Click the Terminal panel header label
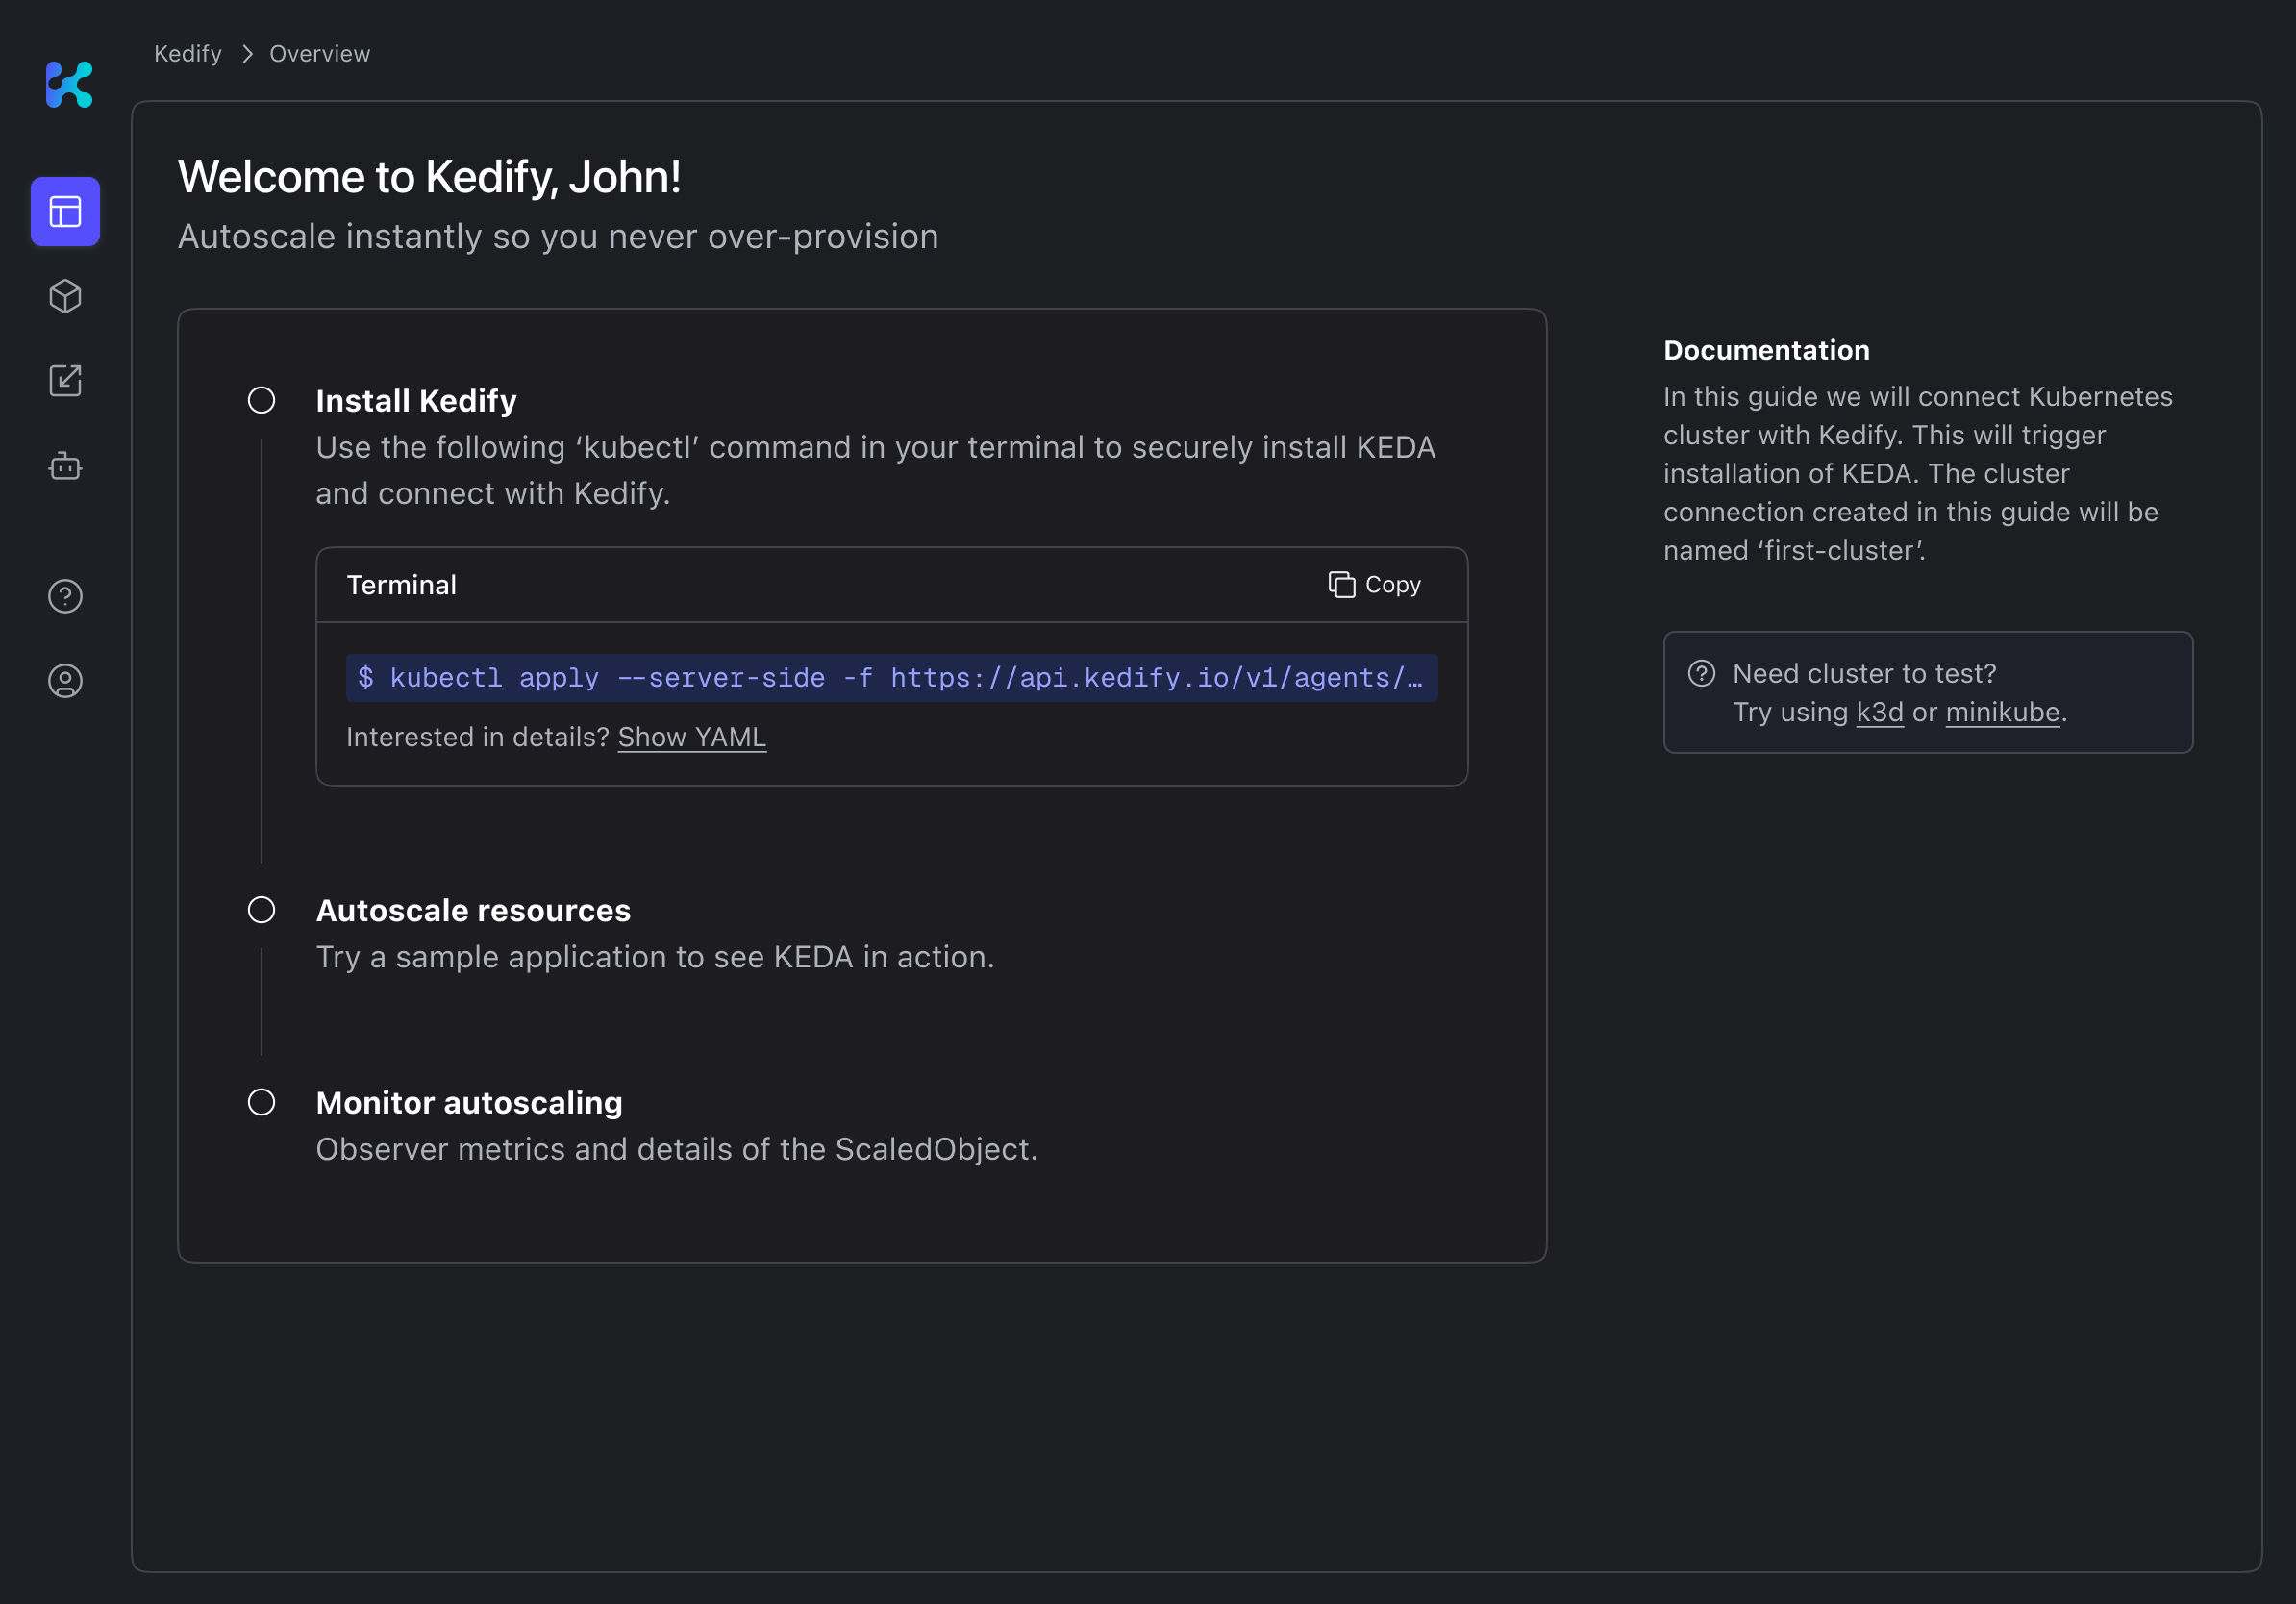Screen dimensions: 2296x1604 (x=401, y=585)
